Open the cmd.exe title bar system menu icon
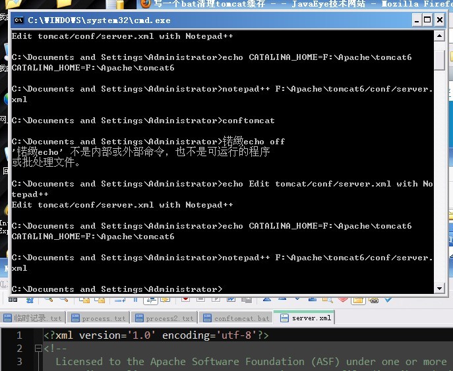 click(18, 20)
